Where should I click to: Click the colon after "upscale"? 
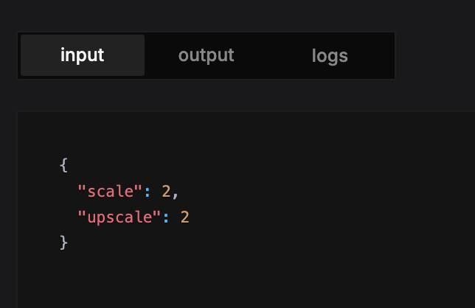pos(166,217)
